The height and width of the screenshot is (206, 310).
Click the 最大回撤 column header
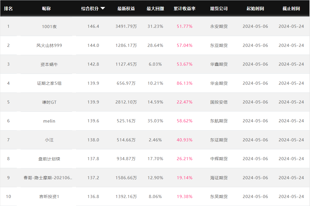tap(155, 8)
